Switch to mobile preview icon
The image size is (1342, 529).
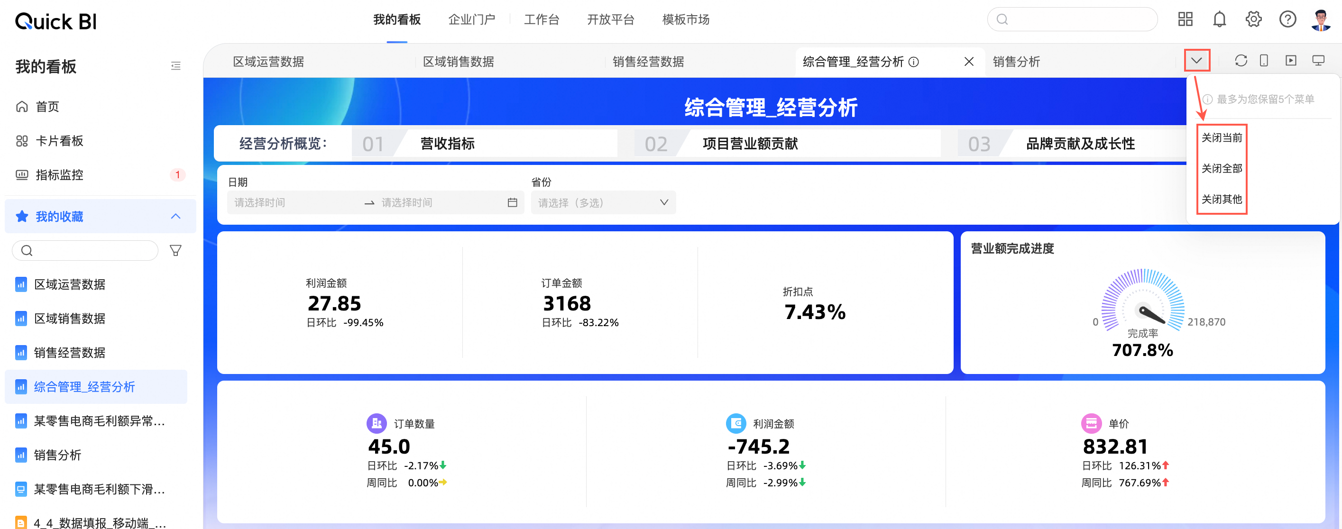pos(1264,61)
